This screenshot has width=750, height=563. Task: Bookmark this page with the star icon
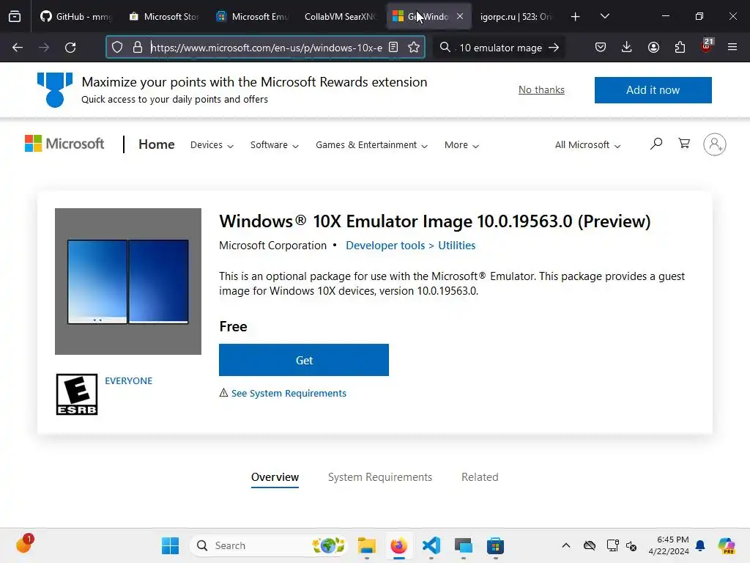pos(414,48)
